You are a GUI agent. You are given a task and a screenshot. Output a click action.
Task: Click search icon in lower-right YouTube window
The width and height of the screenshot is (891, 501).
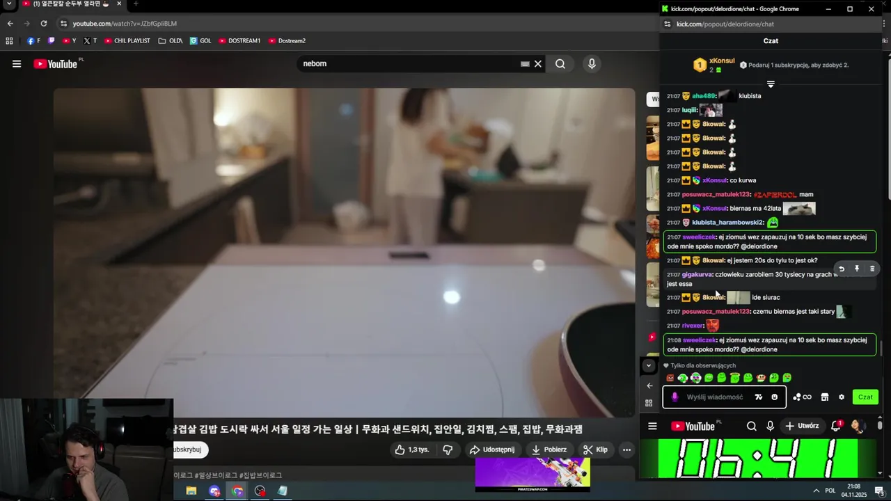pos(752,426)
